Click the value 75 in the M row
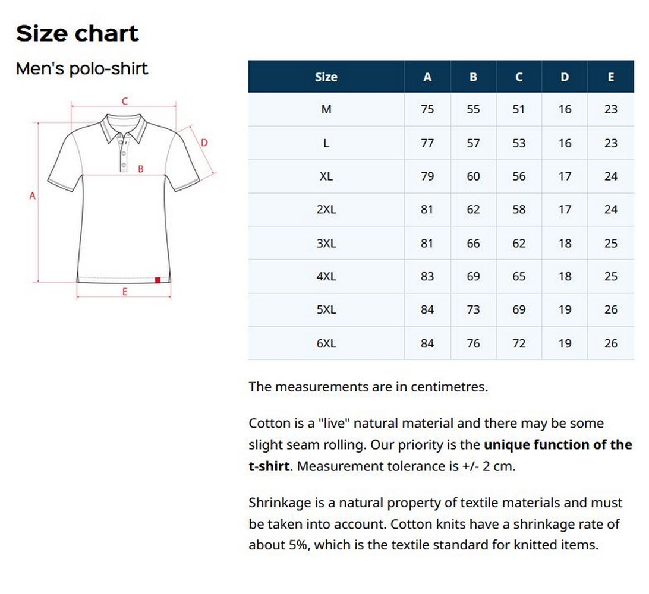 click(x=427, y=109)
